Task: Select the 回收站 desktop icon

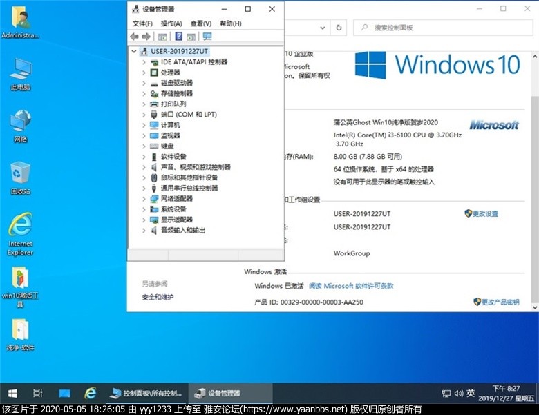Action: pyautogui.click(x=20, y=178)
